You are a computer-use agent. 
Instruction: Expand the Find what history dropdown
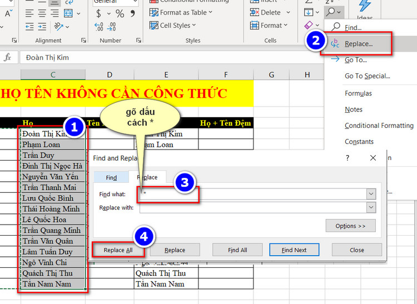click(371, 194)
